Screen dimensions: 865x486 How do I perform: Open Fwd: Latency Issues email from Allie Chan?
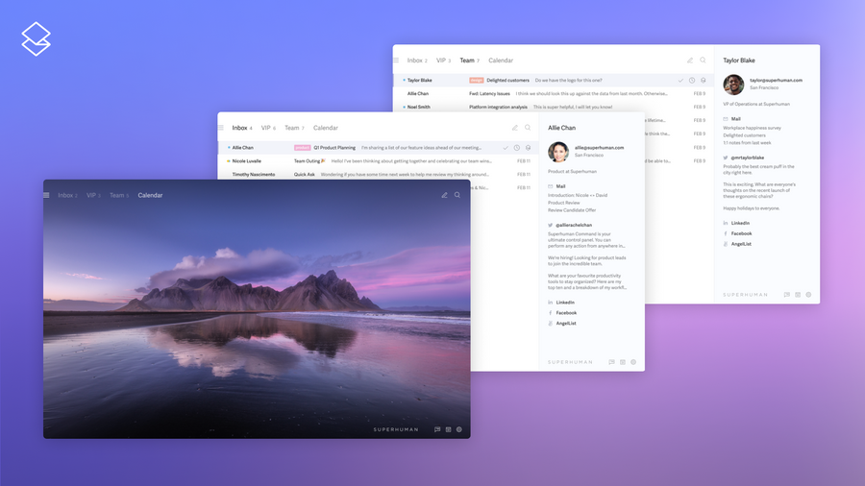pyautogui.click(x=554, y=94)
